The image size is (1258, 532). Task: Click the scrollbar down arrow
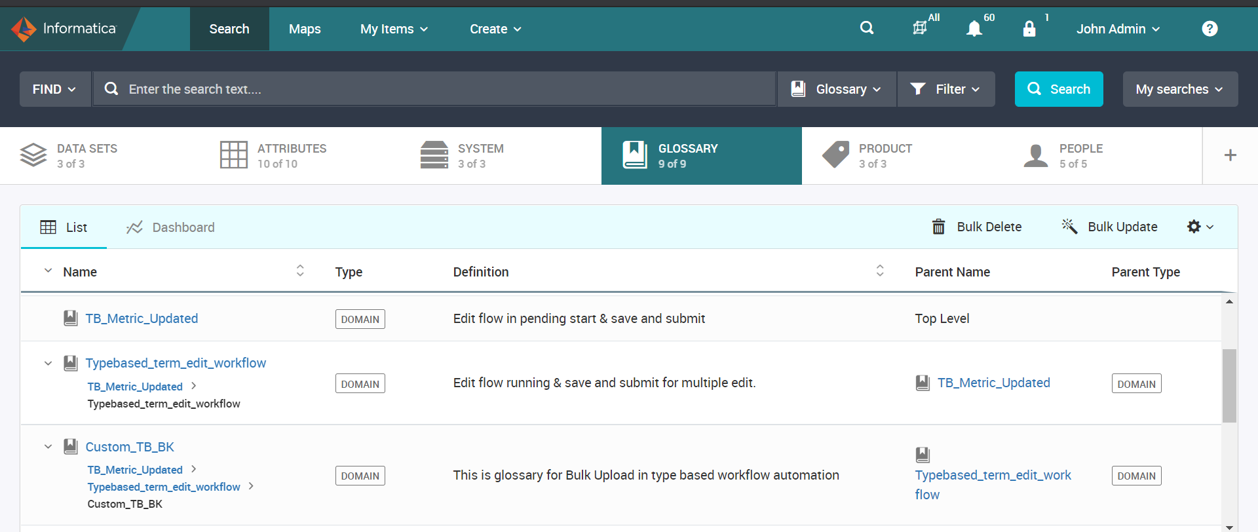pos(1229,527)
